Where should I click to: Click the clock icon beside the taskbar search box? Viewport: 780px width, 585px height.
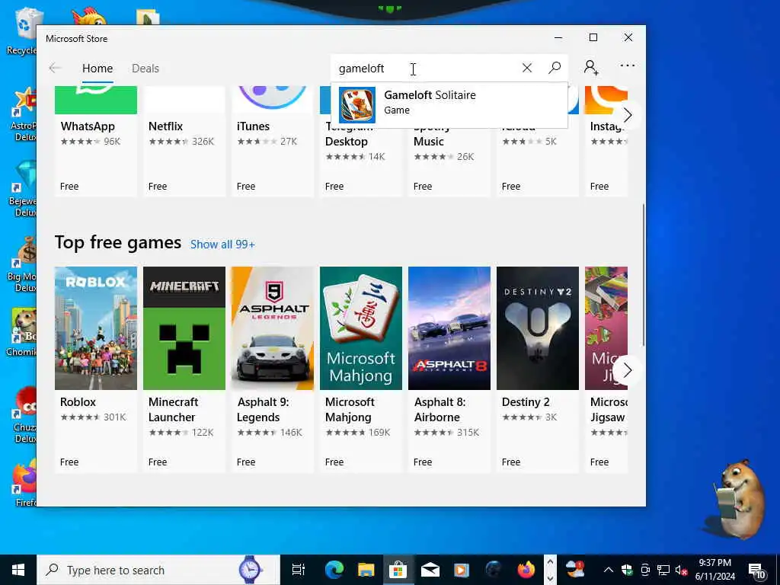tap(251, 570)
